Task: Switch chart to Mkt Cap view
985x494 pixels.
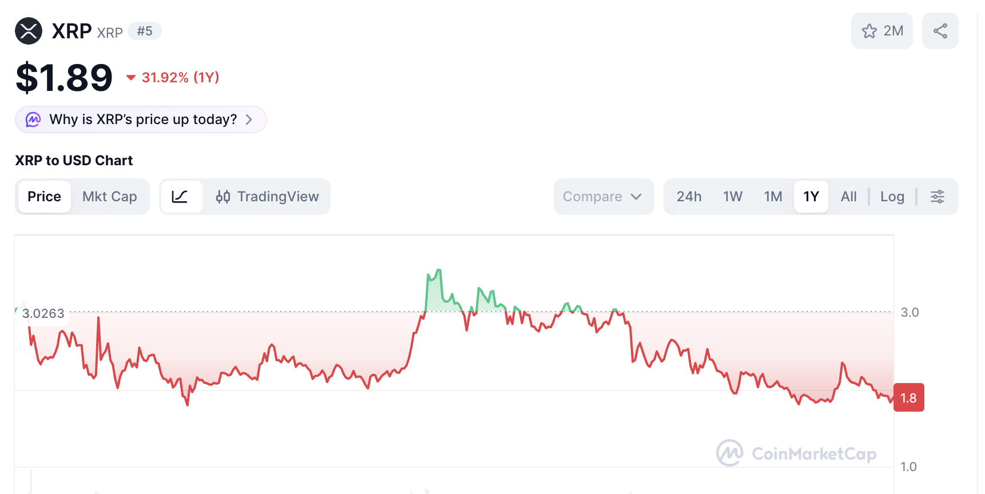Action: point(109,196)
